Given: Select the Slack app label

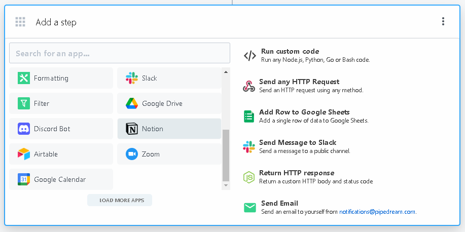Looking at the screenshot, I should click(150, 78).
